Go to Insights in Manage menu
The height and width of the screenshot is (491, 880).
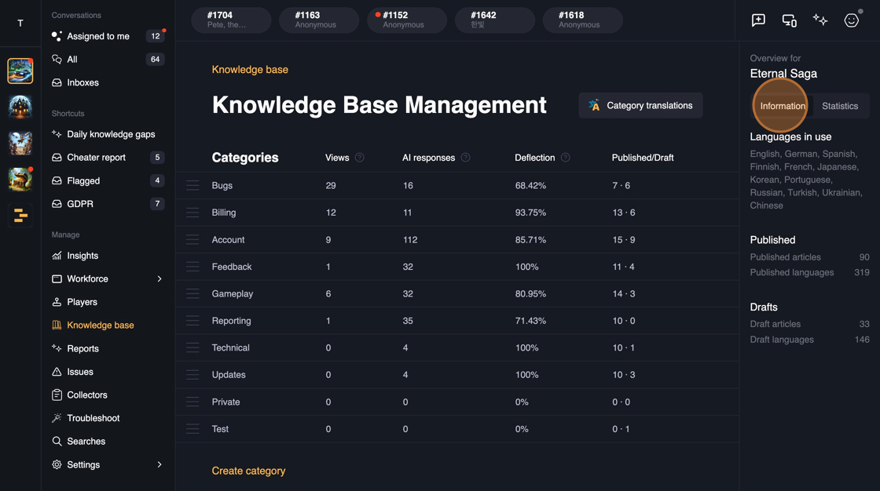(82, 256)
